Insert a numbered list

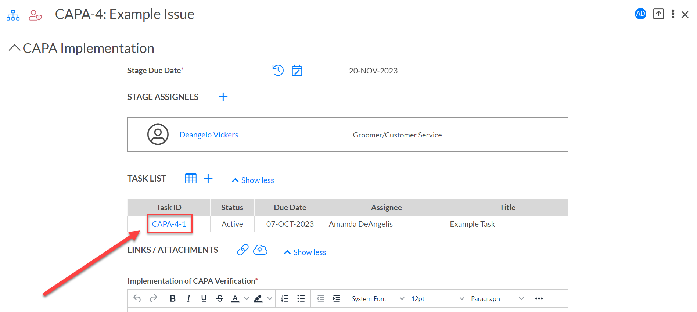point(285,298)
